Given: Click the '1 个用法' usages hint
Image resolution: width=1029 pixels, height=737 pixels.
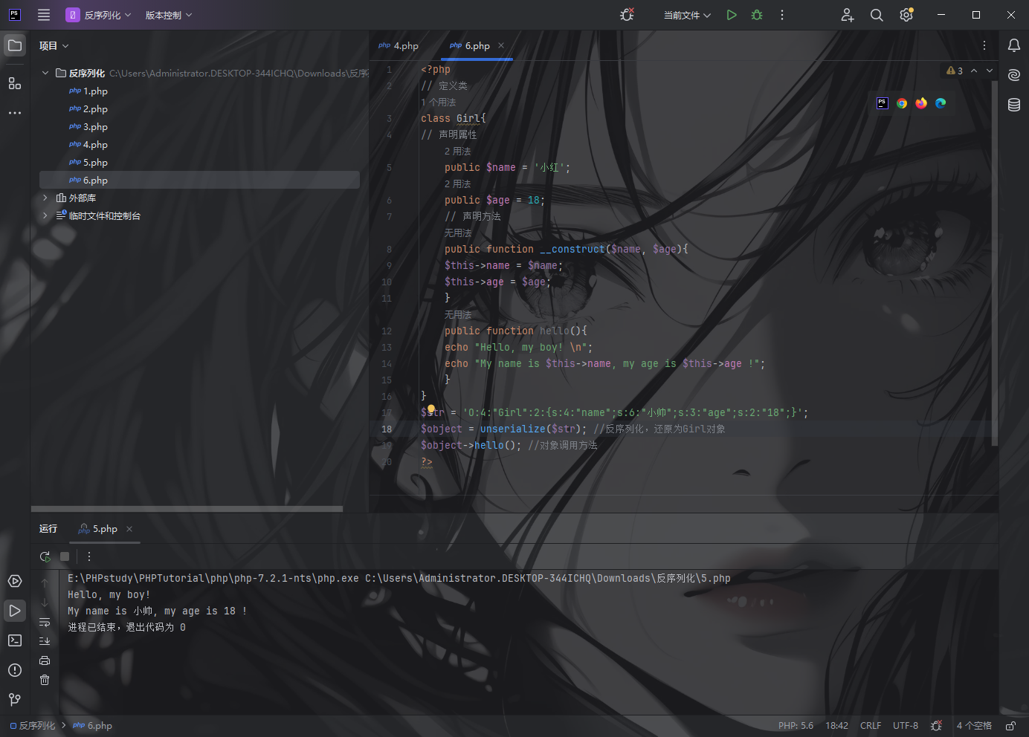Looking at the screenshot, I should [x=439, y=102].
